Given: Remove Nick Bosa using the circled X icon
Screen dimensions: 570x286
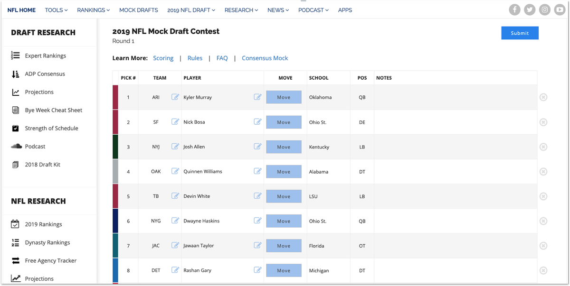Looking at the screenshot, I should tap(543, 122).
